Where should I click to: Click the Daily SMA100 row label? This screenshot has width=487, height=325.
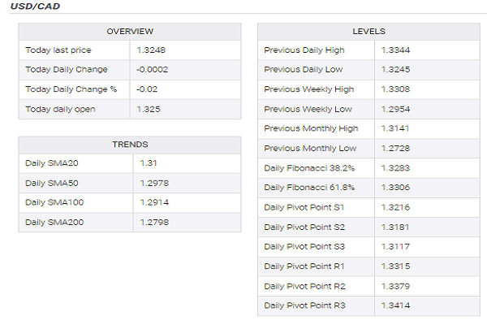(51, 203)
